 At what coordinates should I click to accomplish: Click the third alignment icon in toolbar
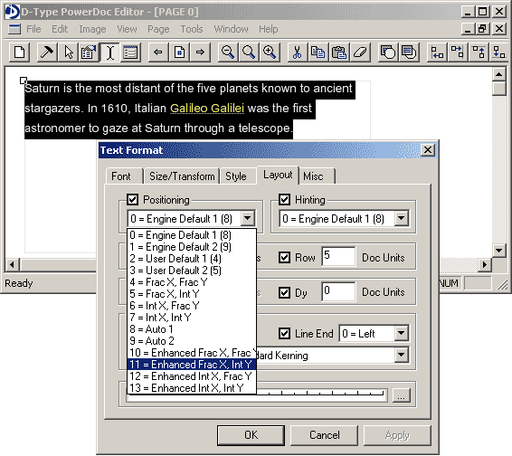(479, 52)
